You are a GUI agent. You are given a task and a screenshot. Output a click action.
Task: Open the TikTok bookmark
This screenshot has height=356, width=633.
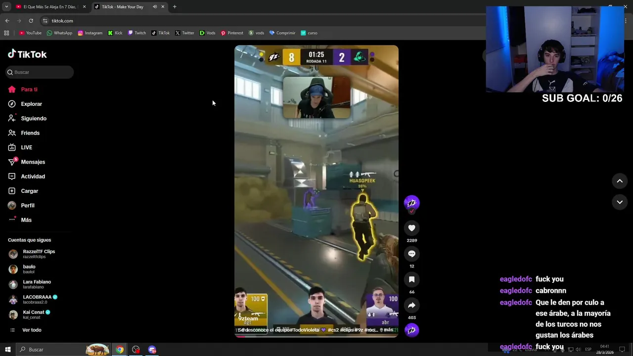coord(161,33)
